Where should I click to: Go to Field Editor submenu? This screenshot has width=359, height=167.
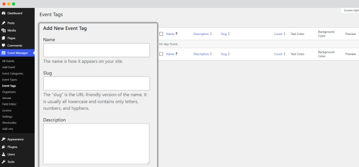click(9, 104)
